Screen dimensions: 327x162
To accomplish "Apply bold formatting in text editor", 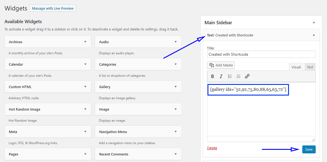I will click(x=213, y=76).
